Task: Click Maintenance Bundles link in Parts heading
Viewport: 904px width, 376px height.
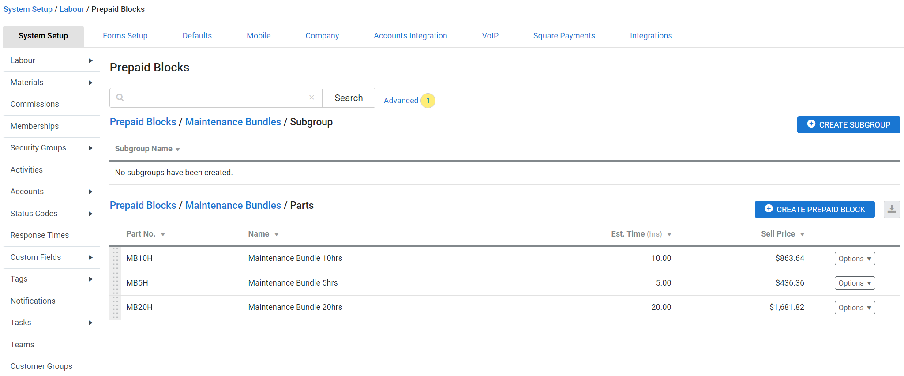Action: pyautogui.click(x=233, y=205)
